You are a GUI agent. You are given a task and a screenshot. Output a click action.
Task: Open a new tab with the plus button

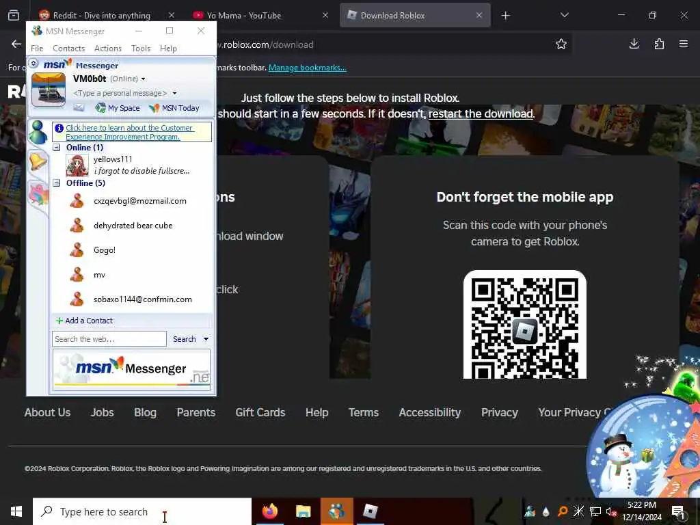505,15
